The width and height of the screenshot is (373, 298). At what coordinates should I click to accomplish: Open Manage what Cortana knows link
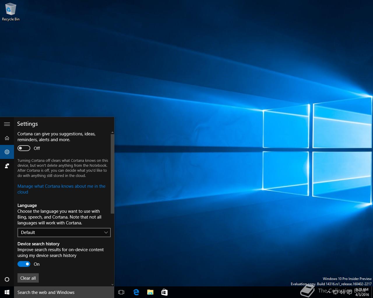pos(61,189)
